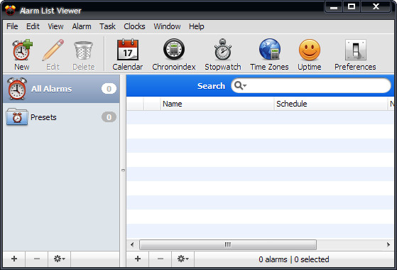Open alarm list gear actions menu

coord(183,259)
